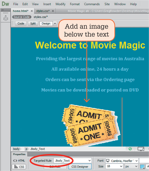This screenshot has width=149, height=171.
Task: Click the line 'All available online, 24 hours a day'
Action: click(x=90, y=69)
